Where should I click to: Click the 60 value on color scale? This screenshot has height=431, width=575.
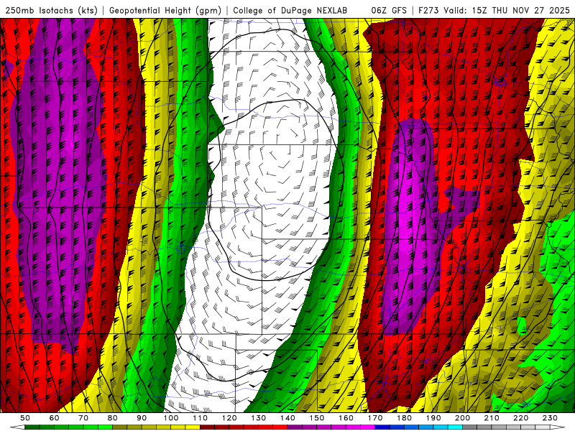coord(55,418)
